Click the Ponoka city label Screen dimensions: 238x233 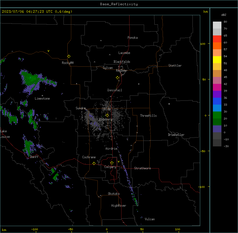click(x=133, y=38)
